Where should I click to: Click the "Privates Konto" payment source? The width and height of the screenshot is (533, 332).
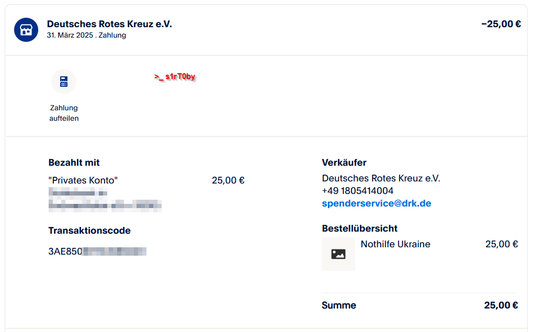[x=83, y=180]
